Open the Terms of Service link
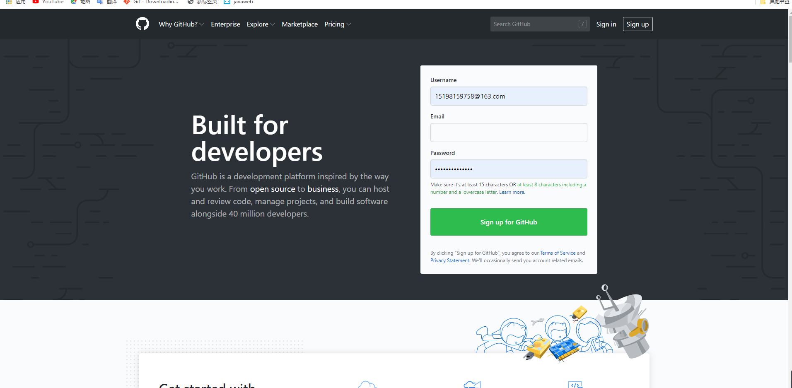 558,253
